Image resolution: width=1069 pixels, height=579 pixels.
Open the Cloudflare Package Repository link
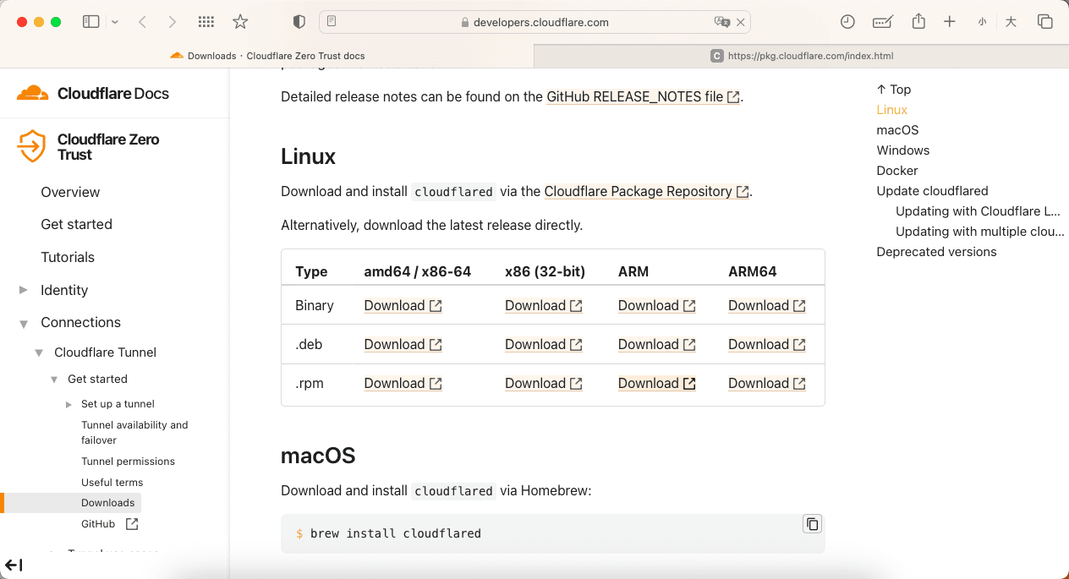click(x=647, y=191)
